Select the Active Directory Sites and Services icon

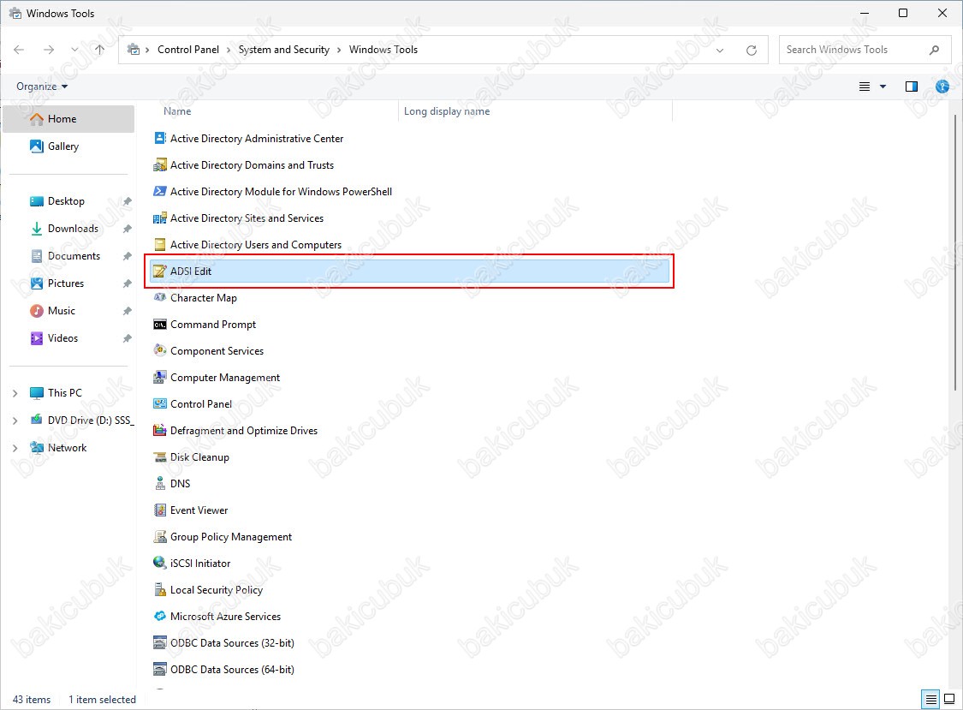coord(160,218)
